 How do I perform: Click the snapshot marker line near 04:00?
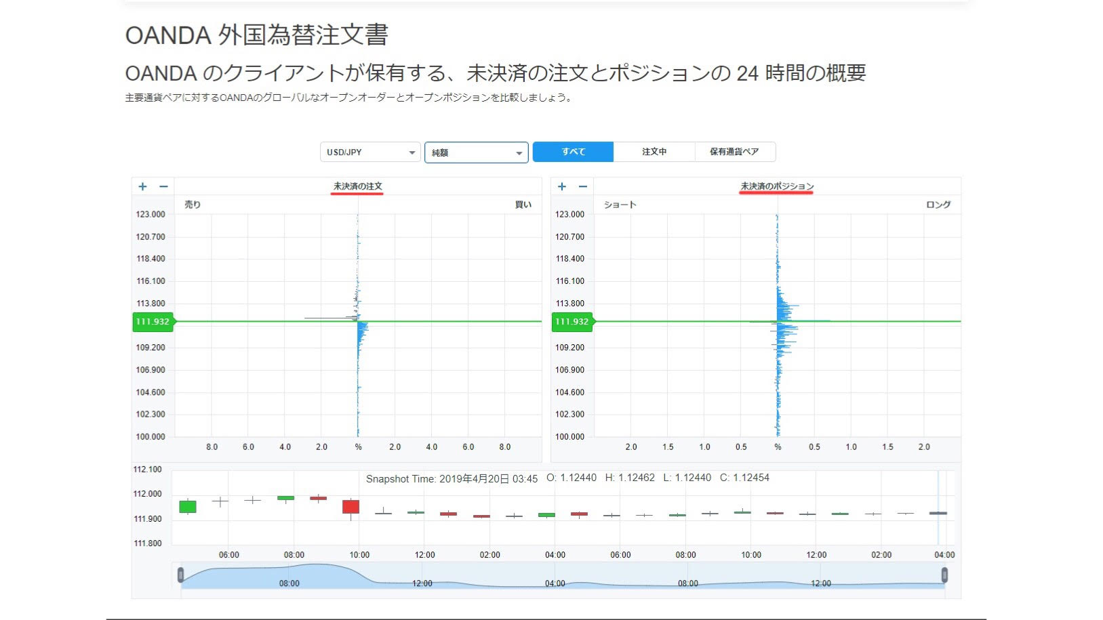coord(938,508)
